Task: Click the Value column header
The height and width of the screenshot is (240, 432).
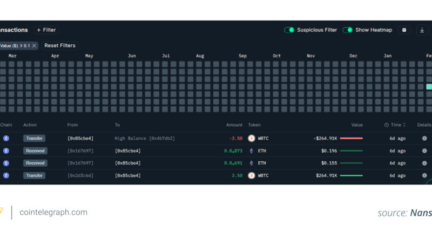Action: point(357,125)
